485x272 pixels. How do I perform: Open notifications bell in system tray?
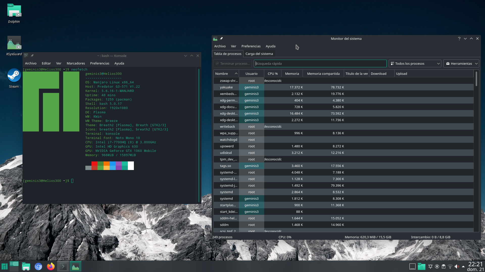pyautogui.click(x=430, y=266)
